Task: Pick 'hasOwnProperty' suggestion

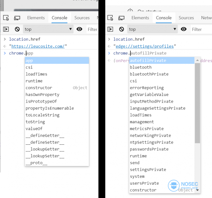Action: click(57, 95)
